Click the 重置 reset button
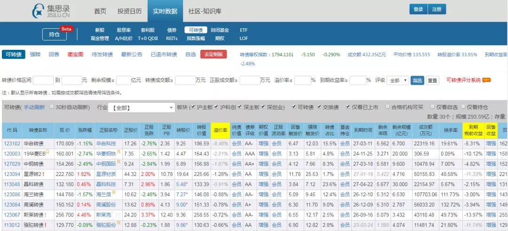This screenshot has width=508, height=231. (x=433, y=80)
